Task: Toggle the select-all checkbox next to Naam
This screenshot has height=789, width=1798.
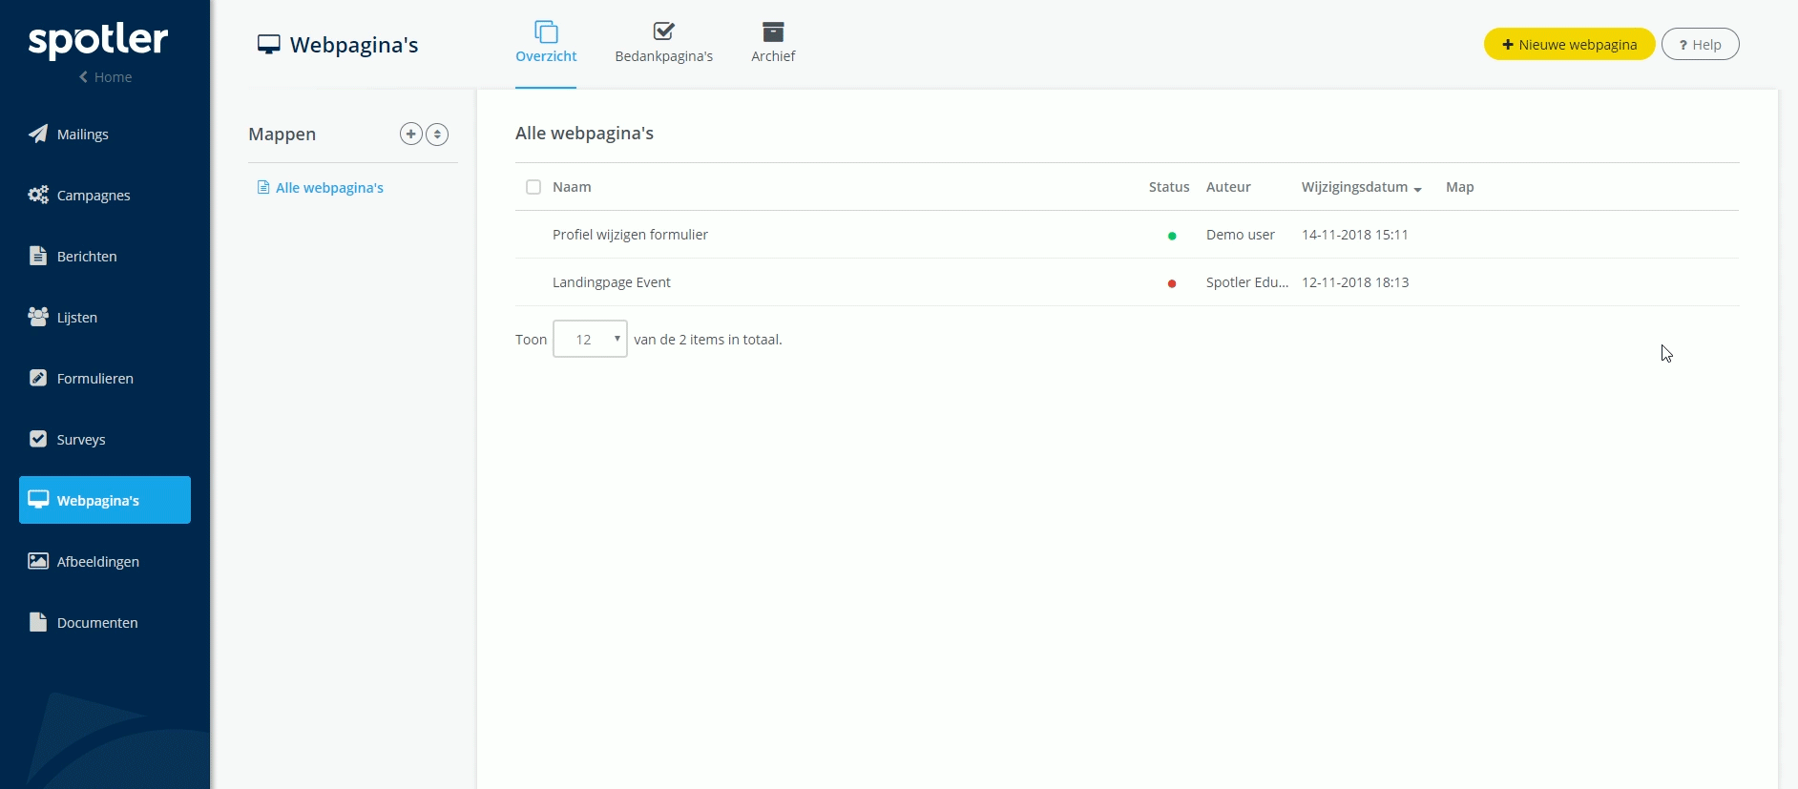Action: (533, 187)
